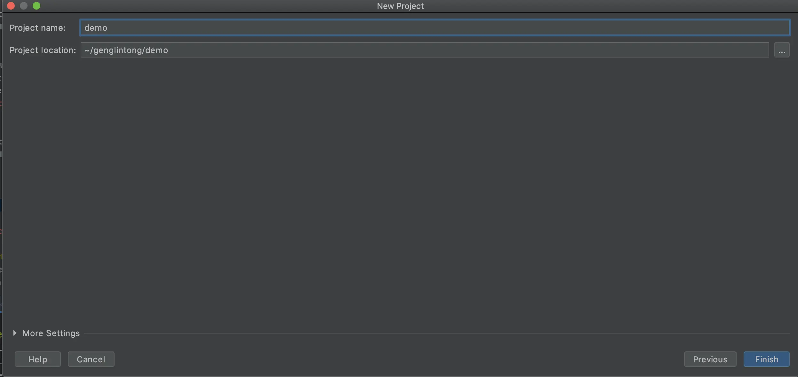Click the word 'demo' in the name field
798x377 pixels.
pos(96,28)
